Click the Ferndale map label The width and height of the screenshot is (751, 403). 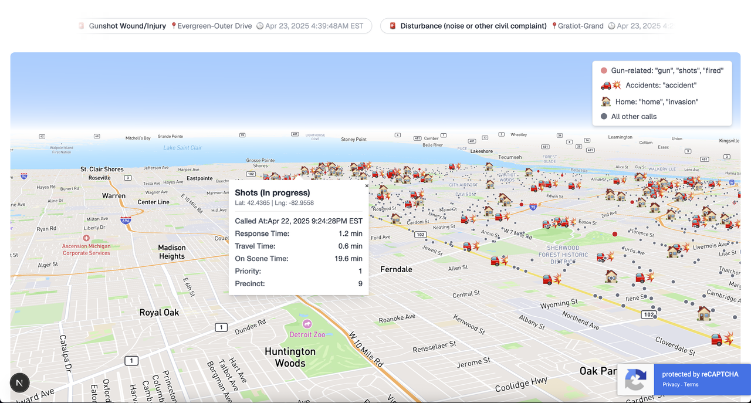(x=396, y=269)
